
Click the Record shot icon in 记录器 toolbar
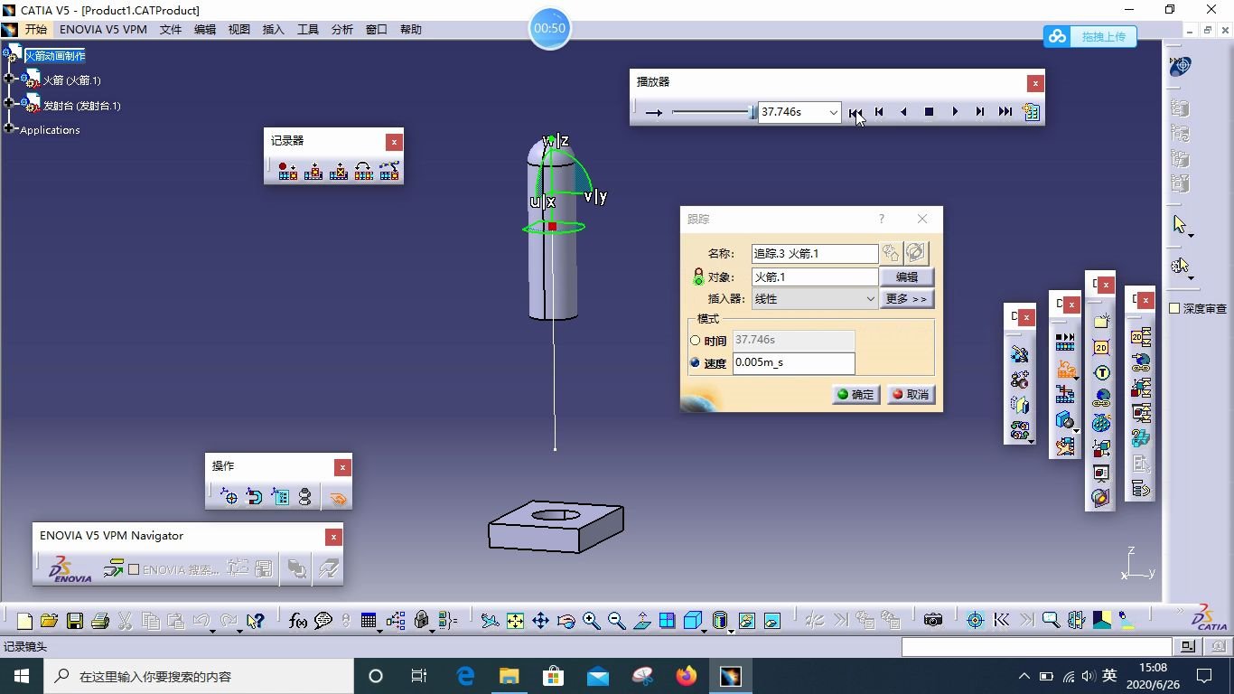click(x=288, y=170)
